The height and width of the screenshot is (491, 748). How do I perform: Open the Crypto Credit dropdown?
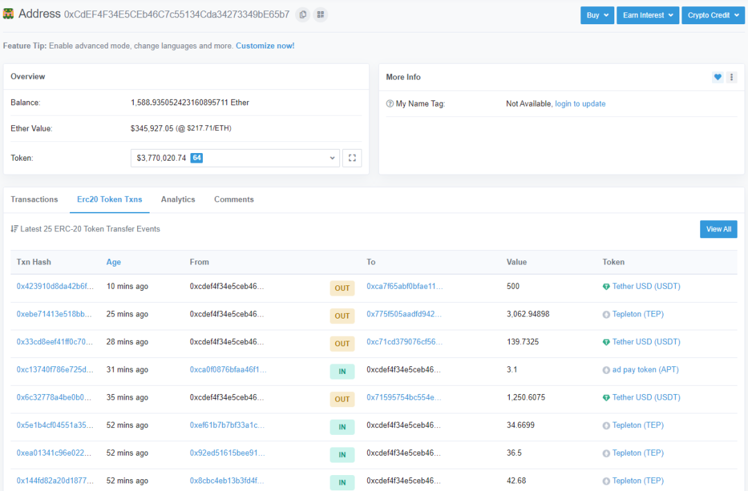coord(713,15)
